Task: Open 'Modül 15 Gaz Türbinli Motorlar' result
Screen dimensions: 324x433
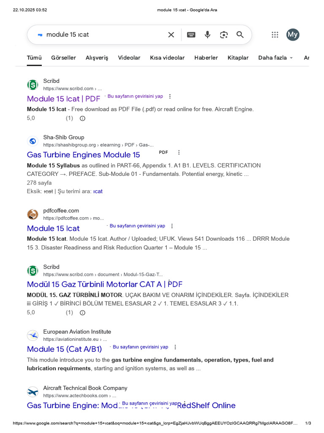Action: click(105, 284)
